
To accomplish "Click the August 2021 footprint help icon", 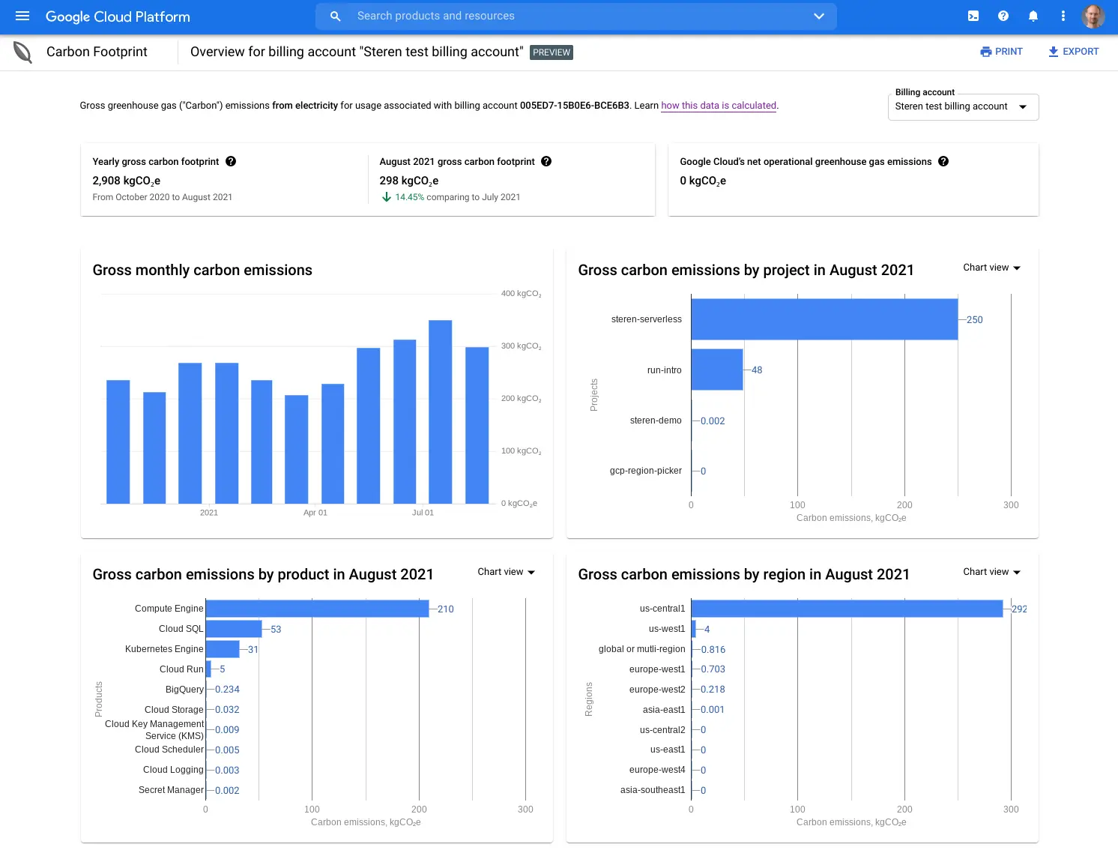I will pos(546,161).
